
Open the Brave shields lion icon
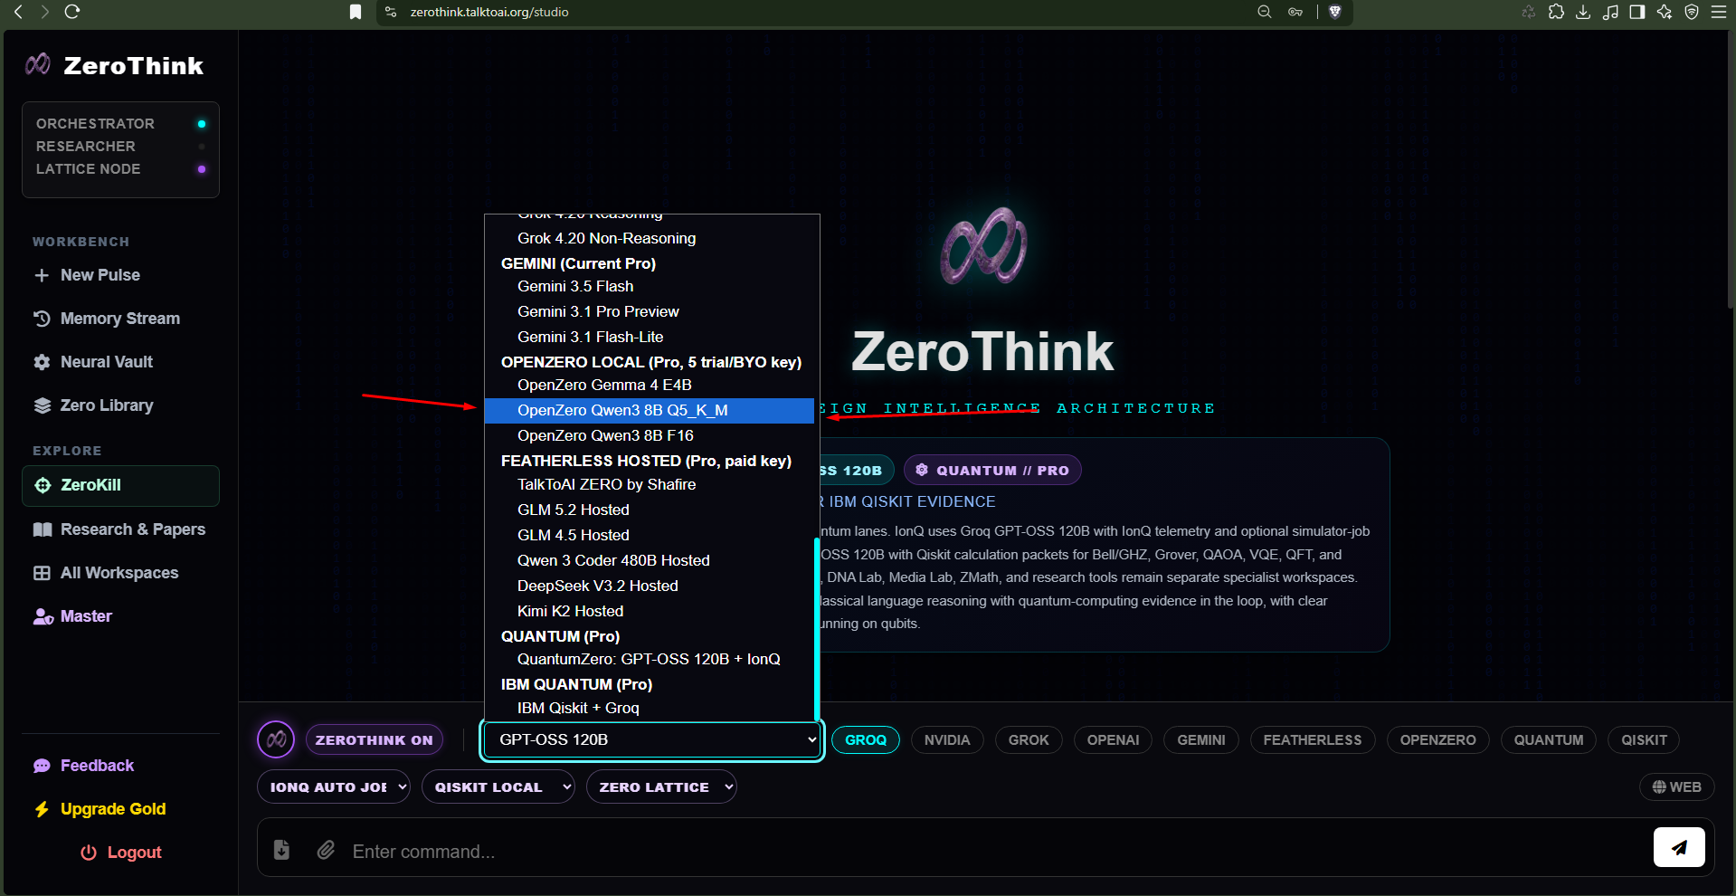(x=1335, y=12)
